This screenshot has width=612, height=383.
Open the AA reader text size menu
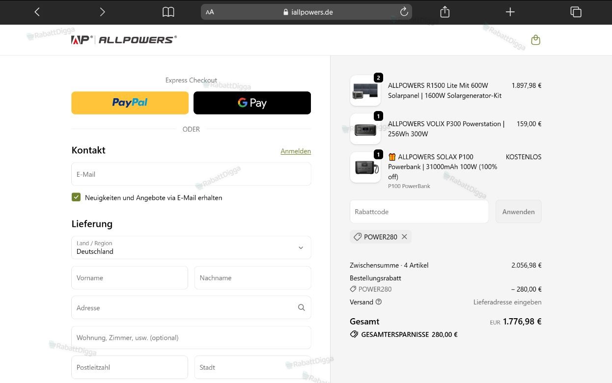point(210,12)
